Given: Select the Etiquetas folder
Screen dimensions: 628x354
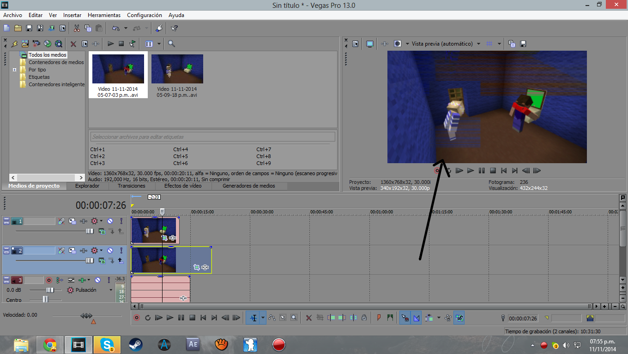Looking at the screenshot, I should point(39,77).
